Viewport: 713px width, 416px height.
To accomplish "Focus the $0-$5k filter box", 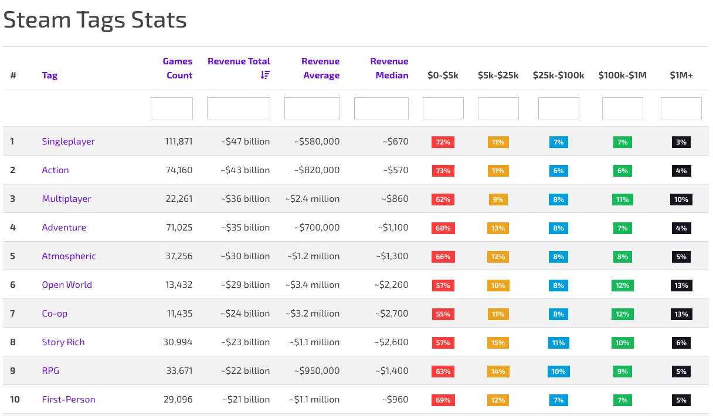I will tap(443, 108).
